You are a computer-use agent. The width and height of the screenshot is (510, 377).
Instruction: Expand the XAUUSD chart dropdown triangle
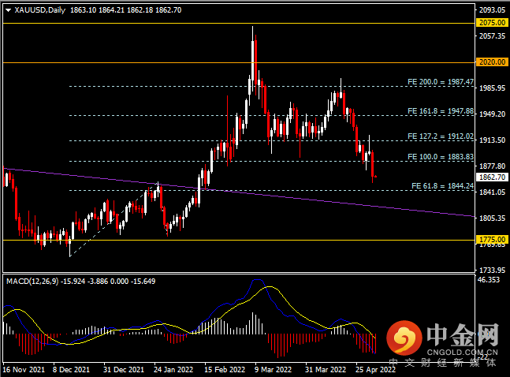[x=9, y=10]
